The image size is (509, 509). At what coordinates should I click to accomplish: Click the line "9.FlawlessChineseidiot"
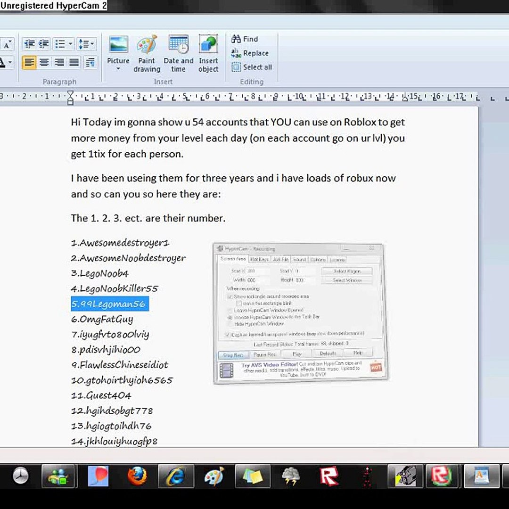tap(119, 365)
